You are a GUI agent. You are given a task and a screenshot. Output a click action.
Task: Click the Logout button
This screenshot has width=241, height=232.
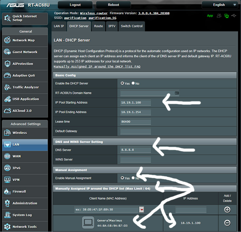click(75, 5)
